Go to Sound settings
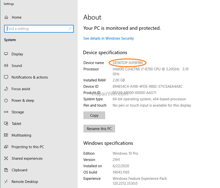Viewport: 220px width, 188px height. (x=17, y=66)
